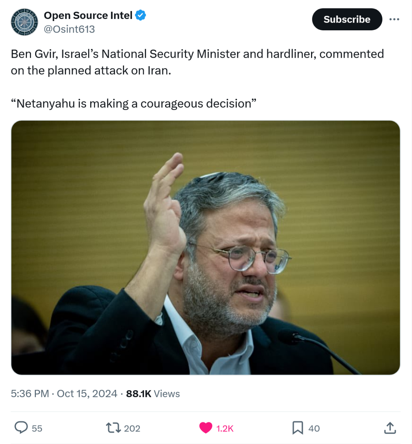Image resolution: width=412 pixels, height=444 pixels.
Task: Click the quoted line about Netanyahu's decision
Action: [x=134, y=104]
